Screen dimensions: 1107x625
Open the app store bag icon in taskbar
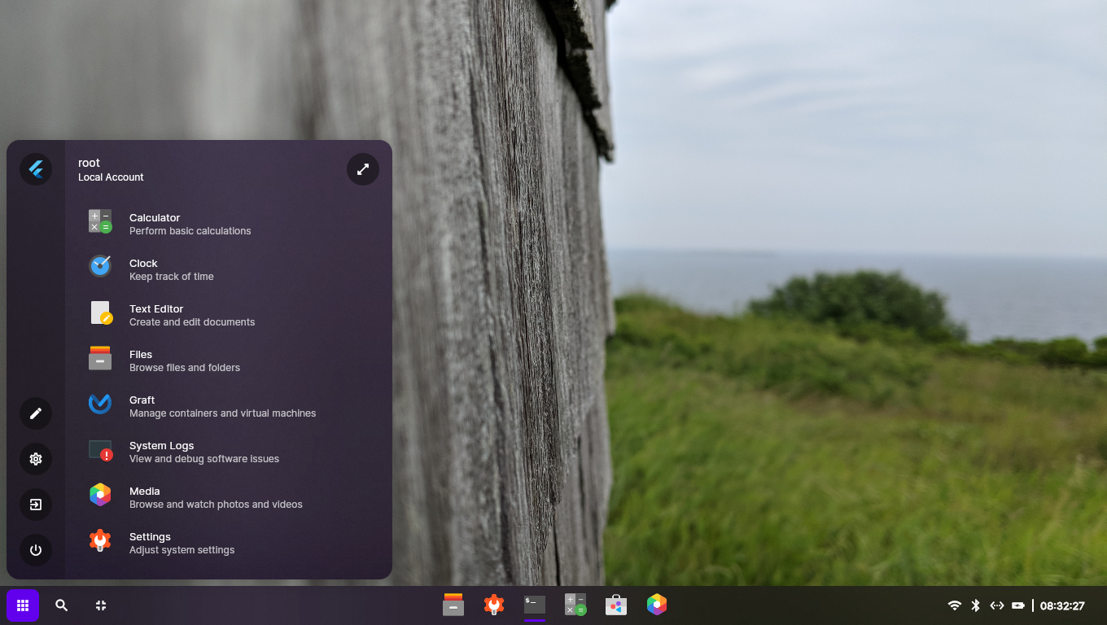pos(616,605)
